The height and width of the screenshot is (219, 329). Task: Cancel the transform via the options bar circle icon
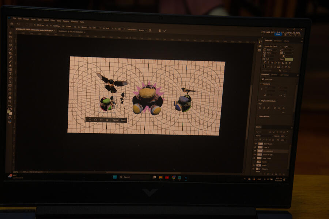point(160,31)
